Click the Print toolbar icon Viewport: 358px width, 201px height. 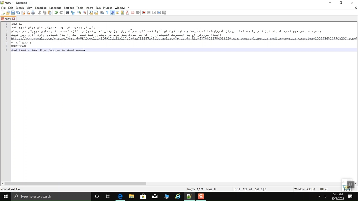tap(33, 13)
